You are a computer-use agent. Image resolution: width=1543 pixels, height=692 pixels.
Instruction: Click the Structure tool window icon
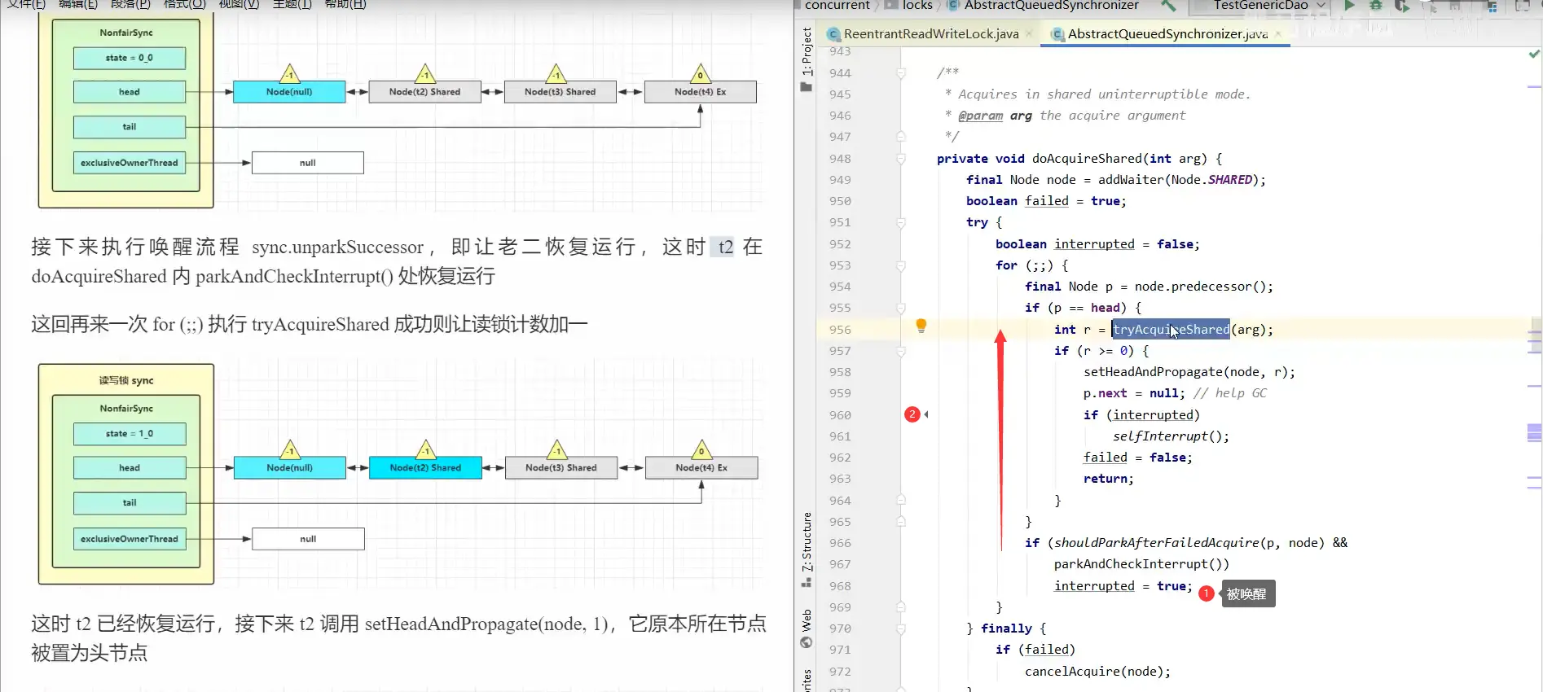click(807, 582)
